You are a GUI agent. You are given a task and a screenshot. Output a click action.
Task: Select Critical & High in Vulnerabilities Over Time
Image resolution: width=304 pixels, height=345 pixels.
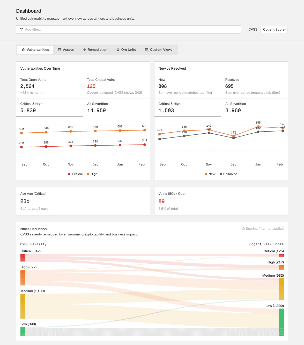click(50, 108)
